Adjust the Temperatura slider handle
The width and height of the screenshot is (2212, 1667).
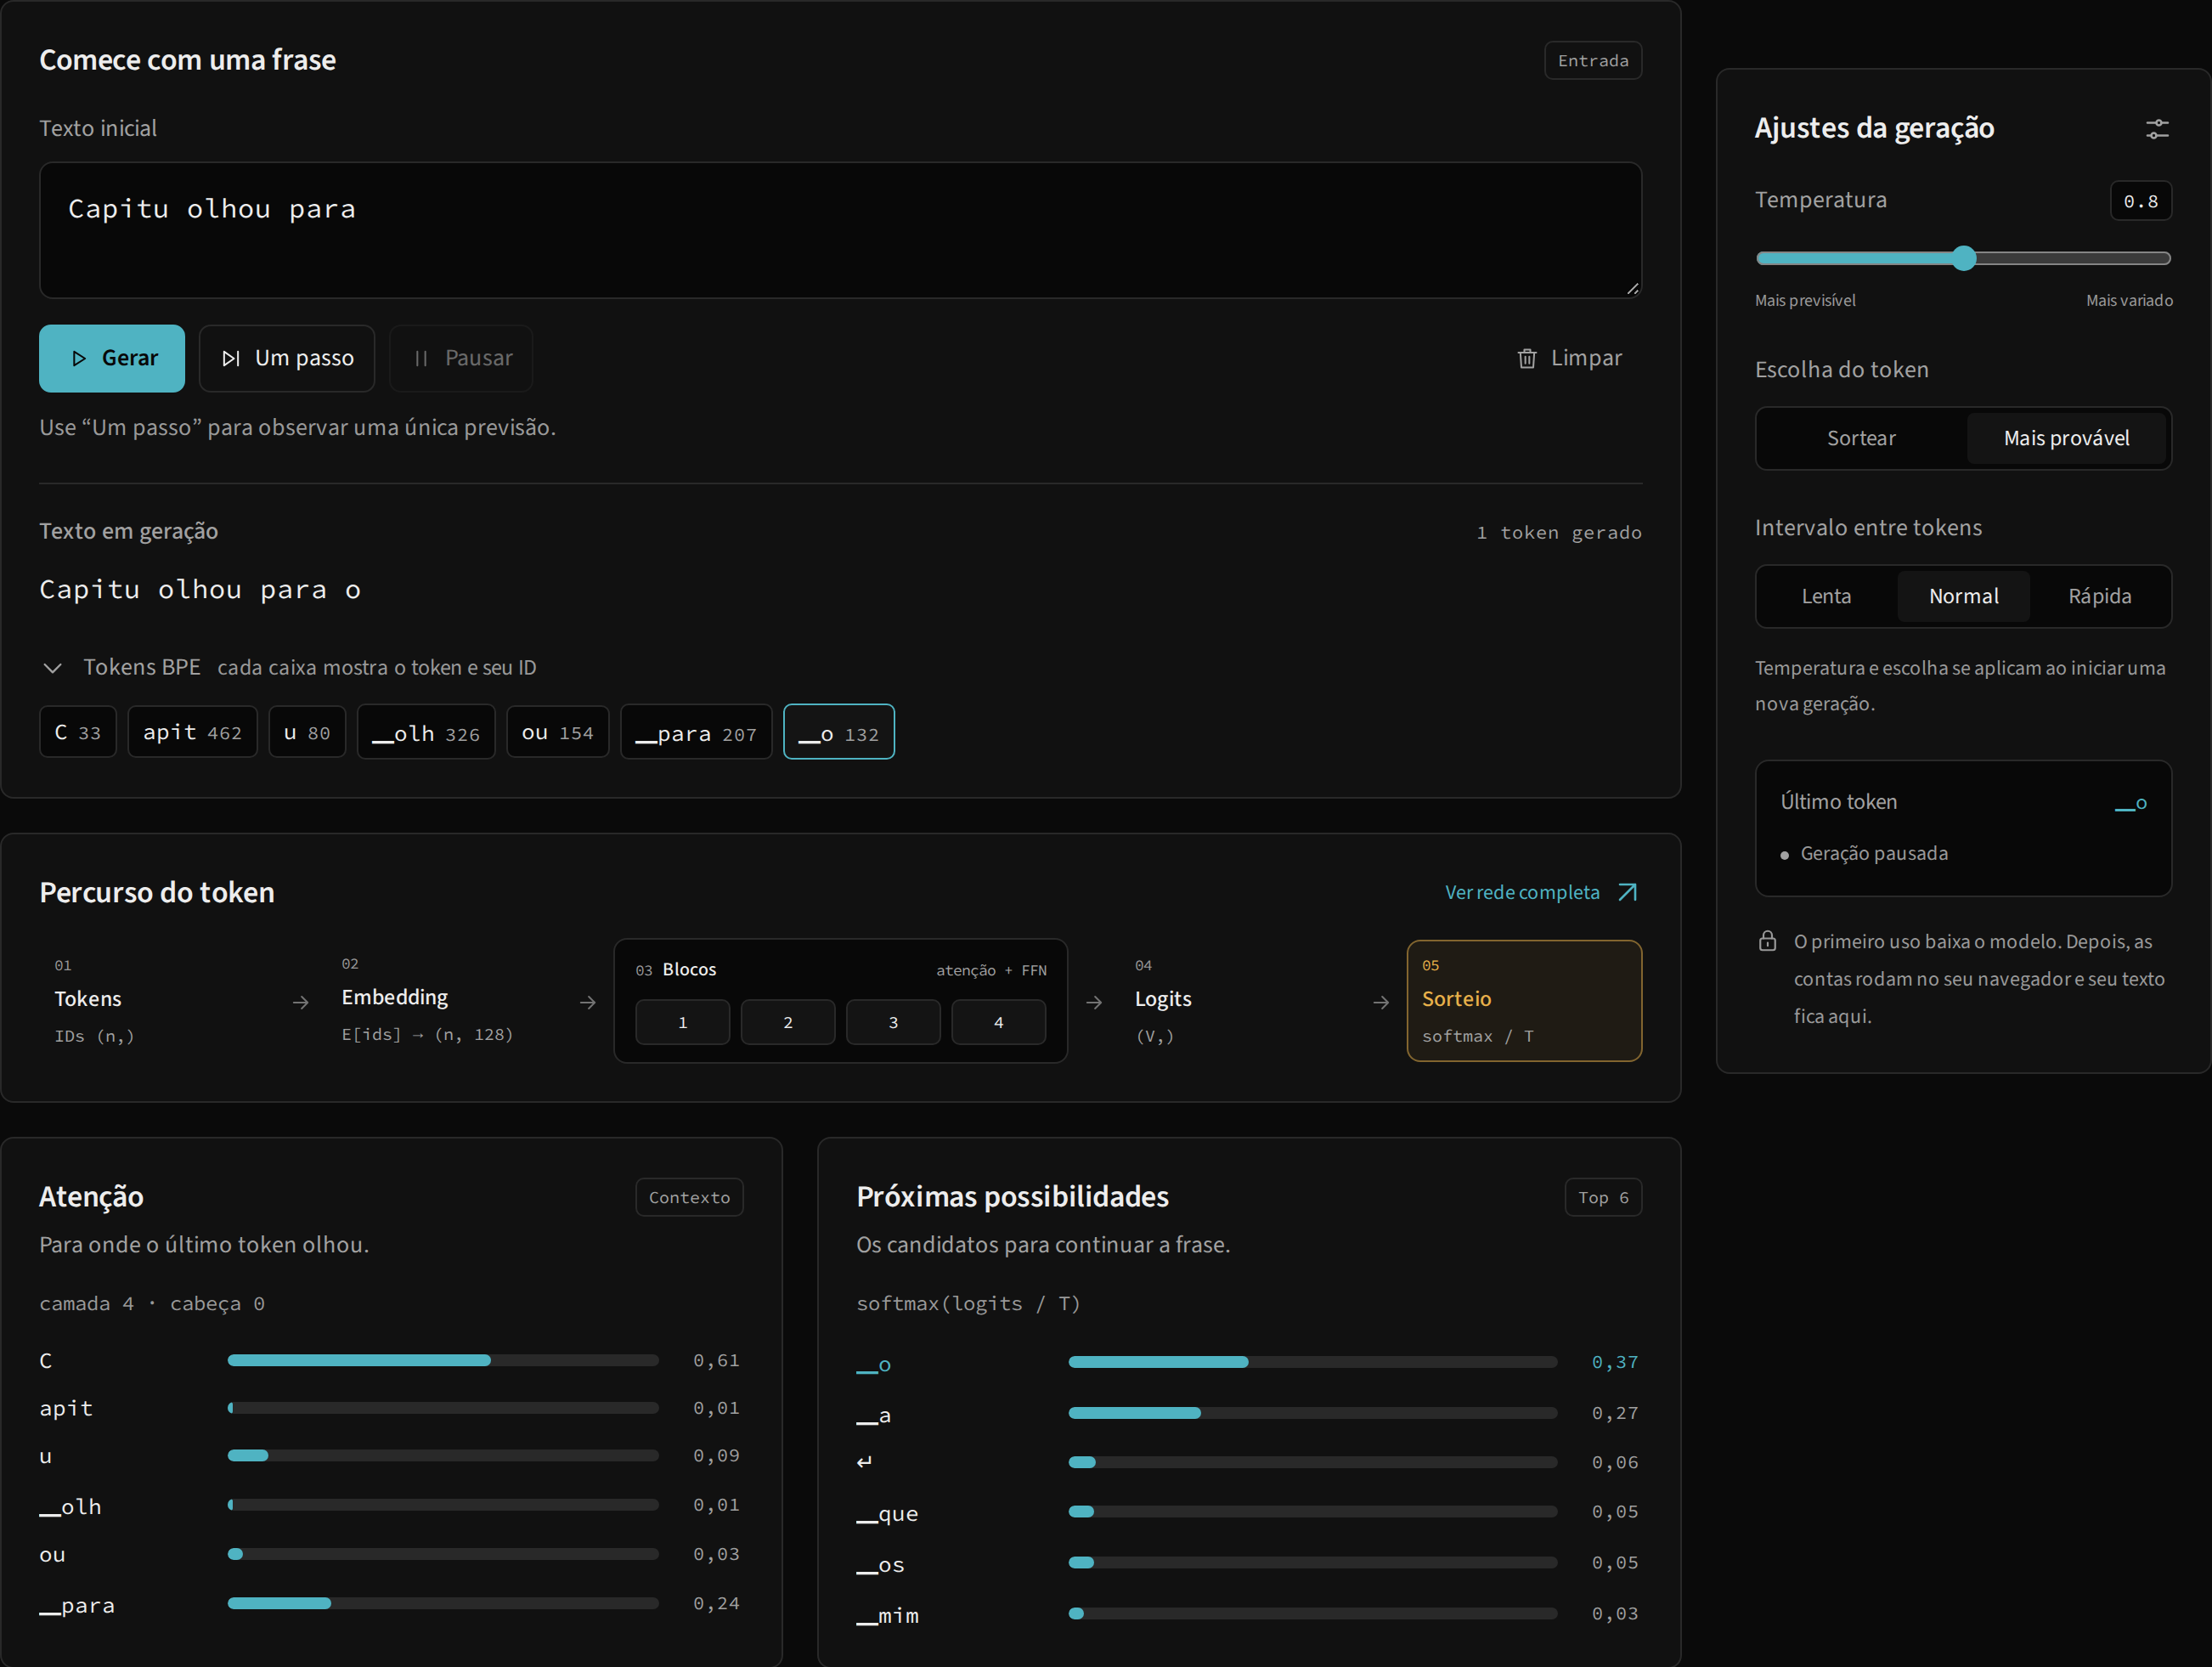coord(1964,258)
